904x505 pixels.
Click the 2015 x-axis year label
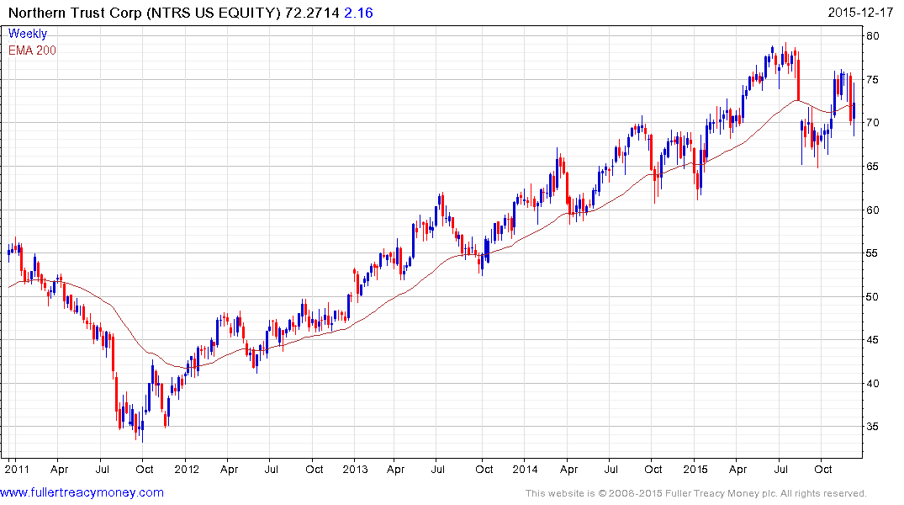point(695,469)
